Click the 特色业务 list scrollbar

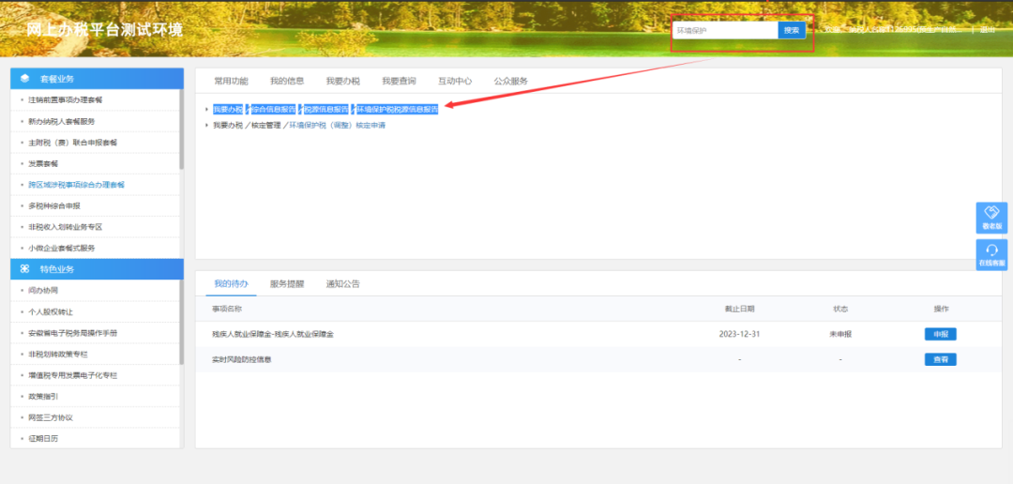182,322
